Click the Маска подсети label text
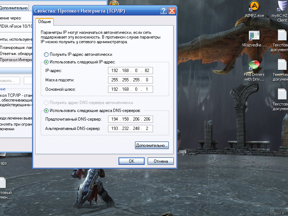The width and height of the screenshot is (288, 216). pyautogui.click(x=60, y=80)
